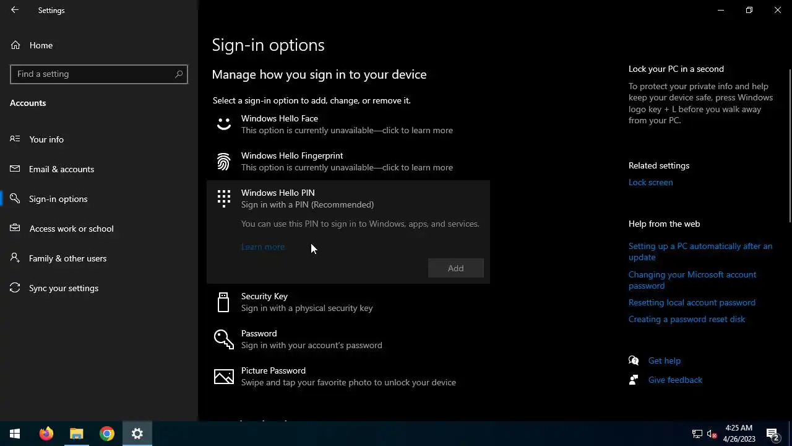The image size is (792, 446).
Task: Click the Add PIN button
Action: click(456, 268)
